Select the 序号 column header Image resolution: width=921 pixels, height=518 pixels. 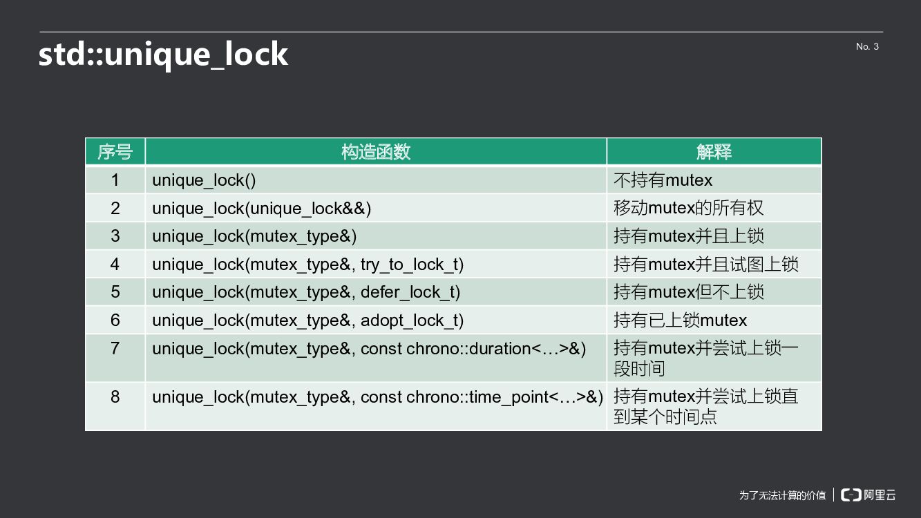115,152
